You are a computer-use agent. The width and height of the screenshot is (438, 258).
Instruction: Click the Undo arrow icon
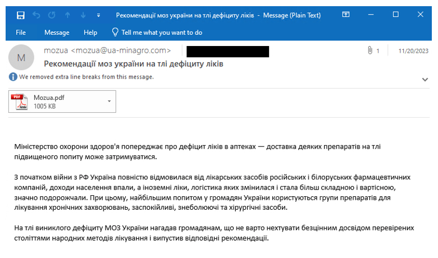[36, 15]
